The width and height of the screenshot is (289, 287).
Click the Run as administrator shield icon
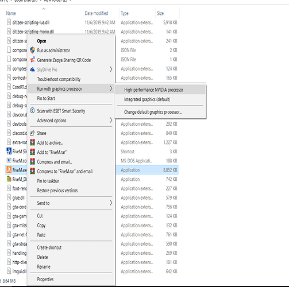(x=33, y=51)
